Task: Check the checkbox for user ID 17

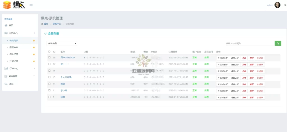Action: [49, 64]
